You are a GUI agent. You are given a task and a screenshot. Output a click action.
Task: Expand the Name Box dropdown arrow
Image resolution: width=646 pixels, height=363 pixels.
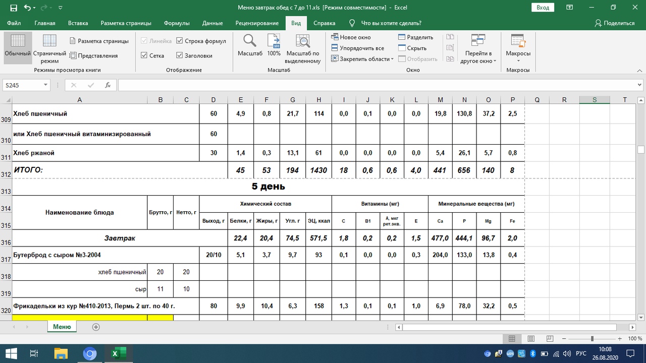pos(45,85)
